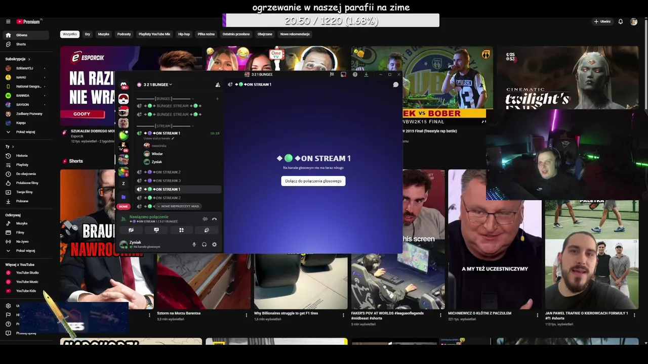Open the YouTube account avatar menu
This screenshot has height=364, width=648.
coord(634,22)
